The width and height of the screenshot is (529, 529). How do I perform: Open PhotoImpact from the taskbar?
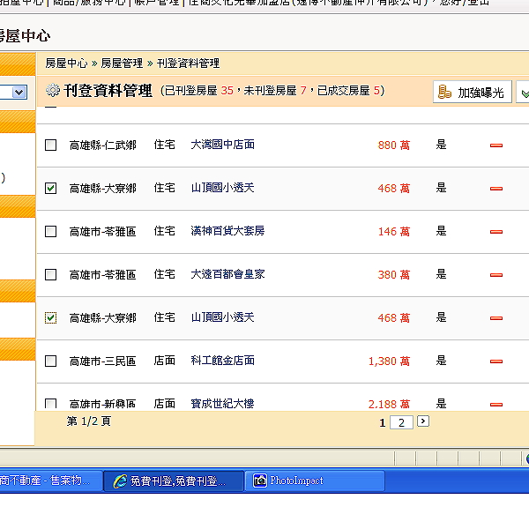click(x=315, y=481)
